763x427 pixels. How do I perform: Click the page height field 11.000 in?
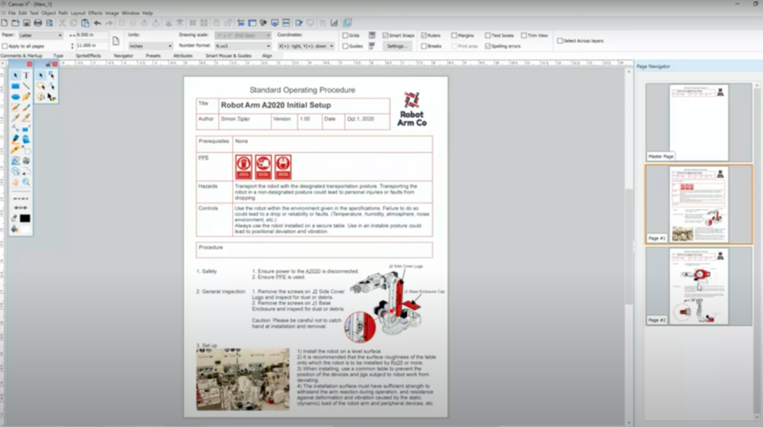coord(91,45)
